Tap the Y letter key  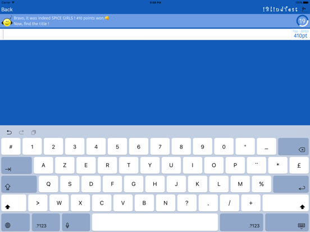pyautogui.click(x=150, y=165)
